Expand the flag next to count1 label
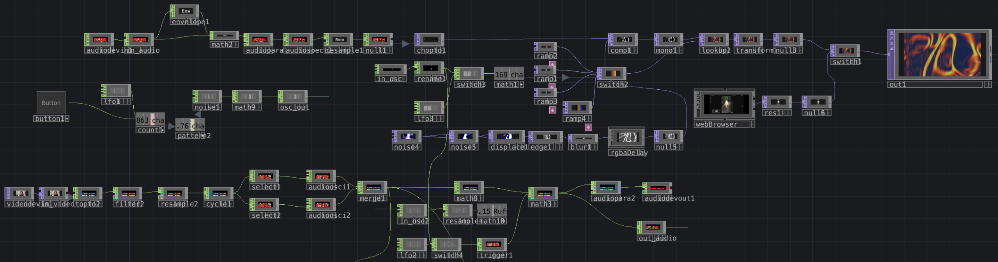This screenshot has height=262, width=998. pyautogui.click(x=162, y=130)
